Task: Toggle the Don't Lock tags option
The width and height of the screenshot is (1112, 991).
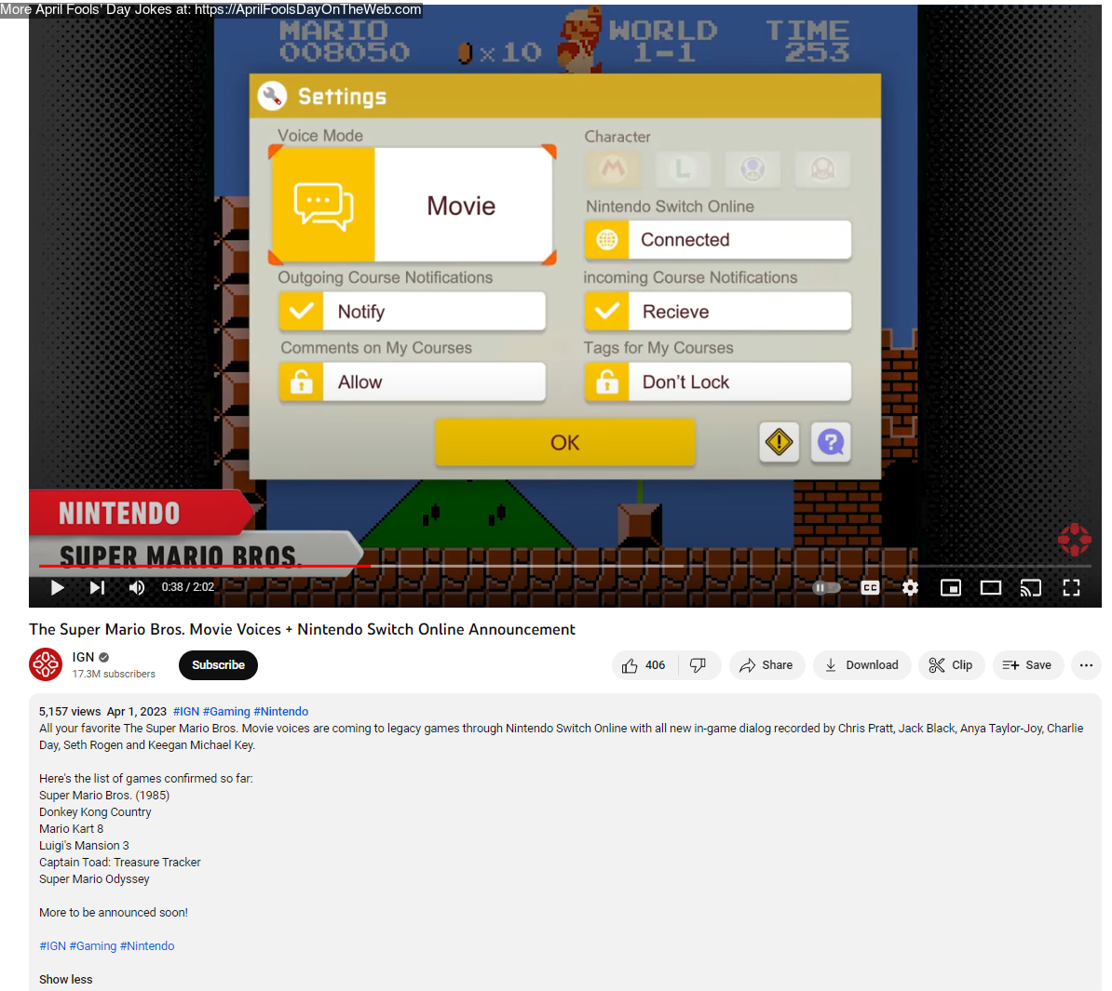Action: point(718,382)
